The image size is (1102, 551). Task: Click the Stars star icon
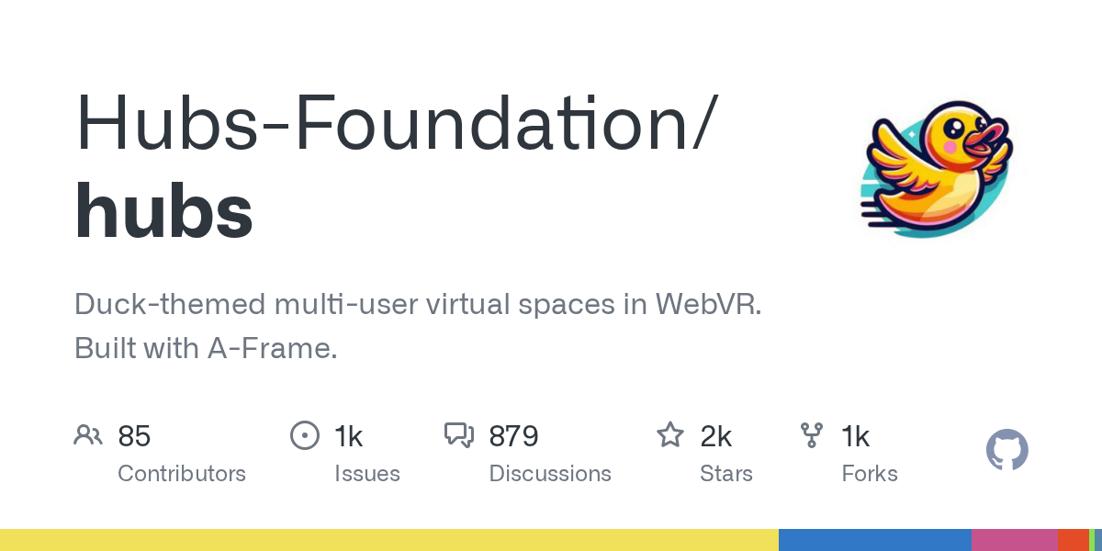tap(669, 435)
